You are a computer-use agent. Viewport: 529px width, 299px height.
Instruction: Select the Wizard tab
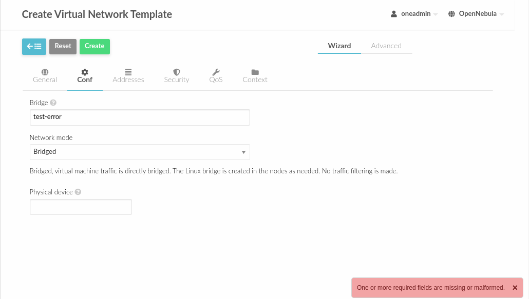point(339,46)
